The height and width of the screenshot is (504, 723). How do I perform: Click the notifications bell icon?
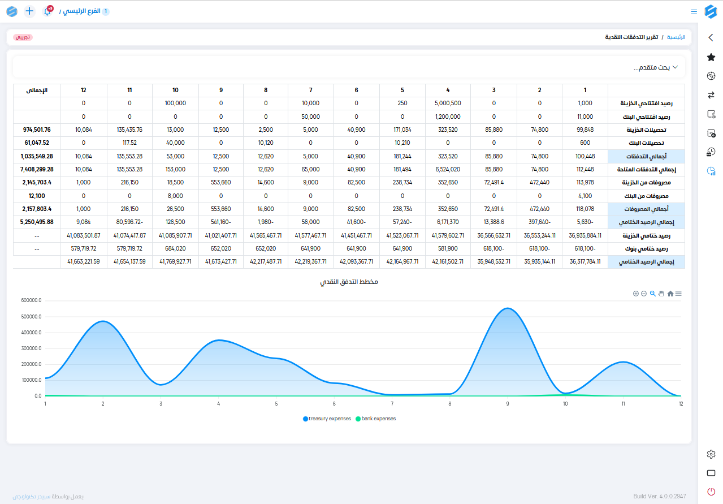47,11
